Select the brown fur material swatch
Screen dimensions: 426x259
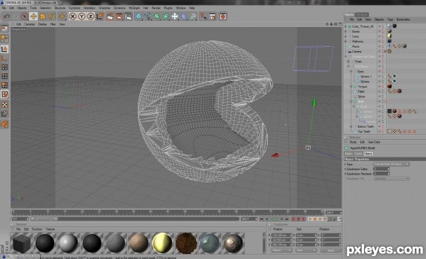[x=186, y=243]
